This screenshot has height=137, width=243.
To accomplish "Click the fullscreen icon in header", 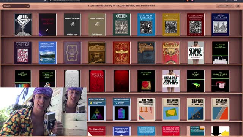I will pyautogui.click(x=238, y=6).
